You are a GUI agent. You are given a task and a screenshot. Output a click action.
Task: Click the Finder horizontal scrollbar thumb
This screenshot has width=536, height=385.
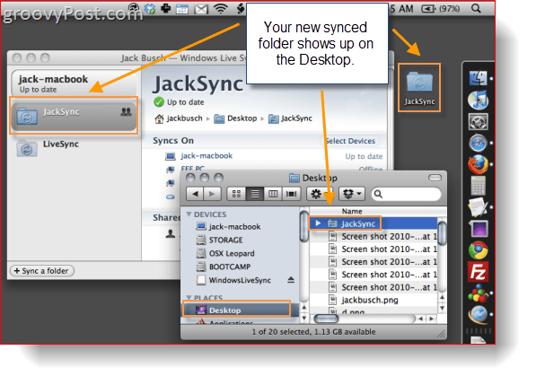tap(326, 319)
